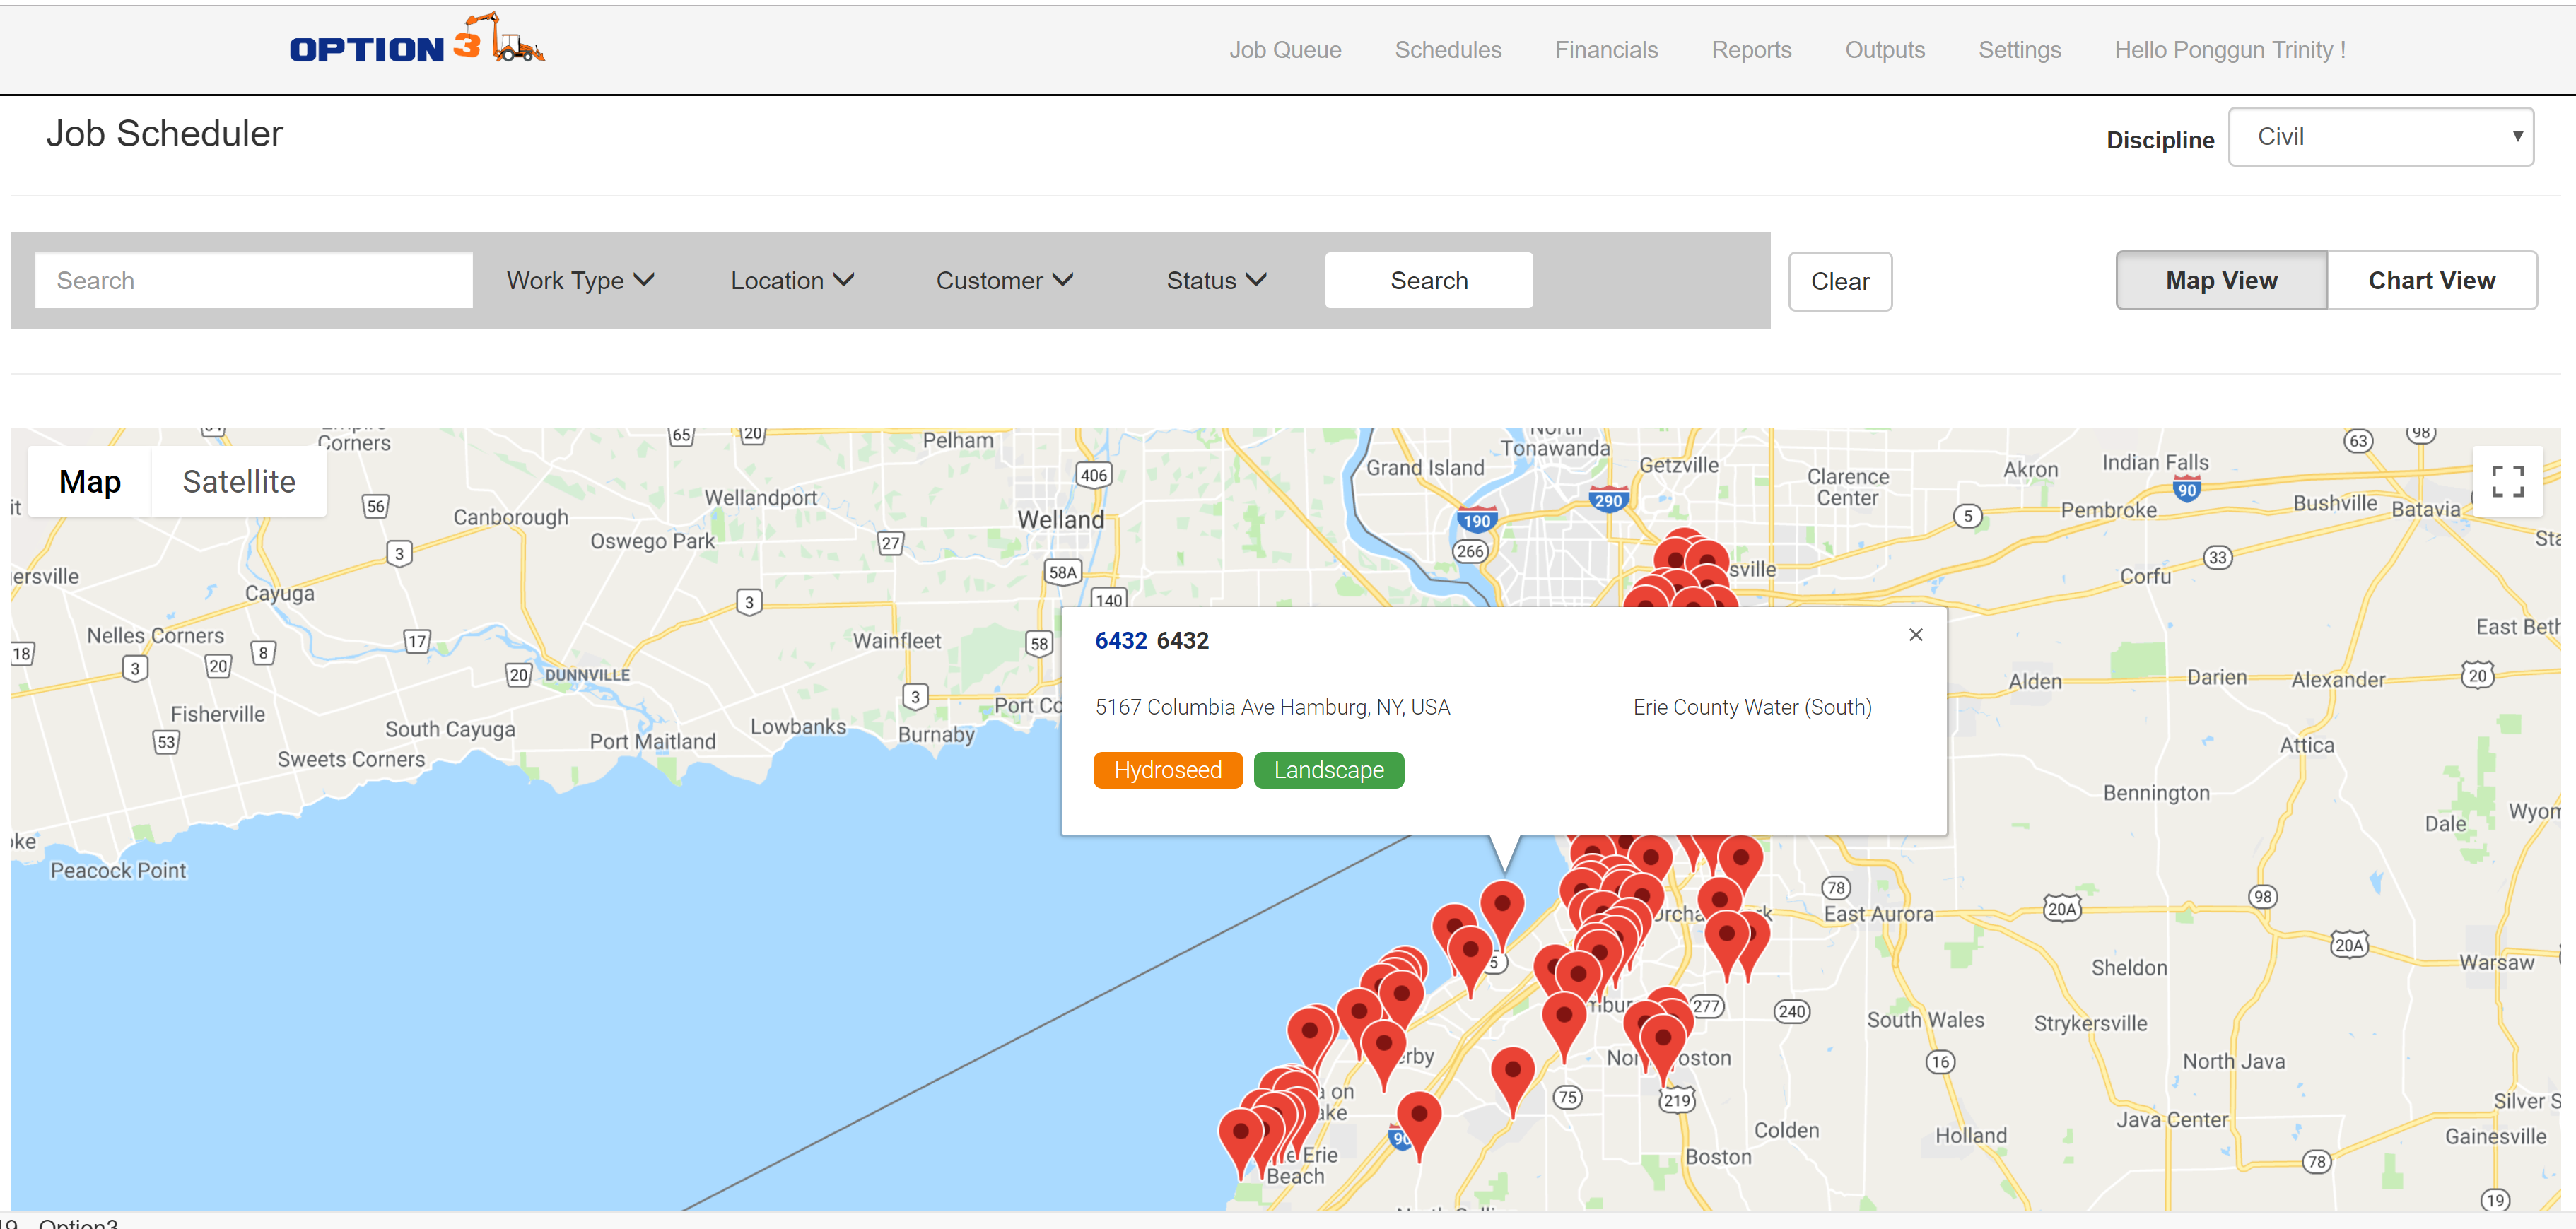2576x1229 pixels.
Task: Click the I-290 highway shield
Action: (1608, 499)
